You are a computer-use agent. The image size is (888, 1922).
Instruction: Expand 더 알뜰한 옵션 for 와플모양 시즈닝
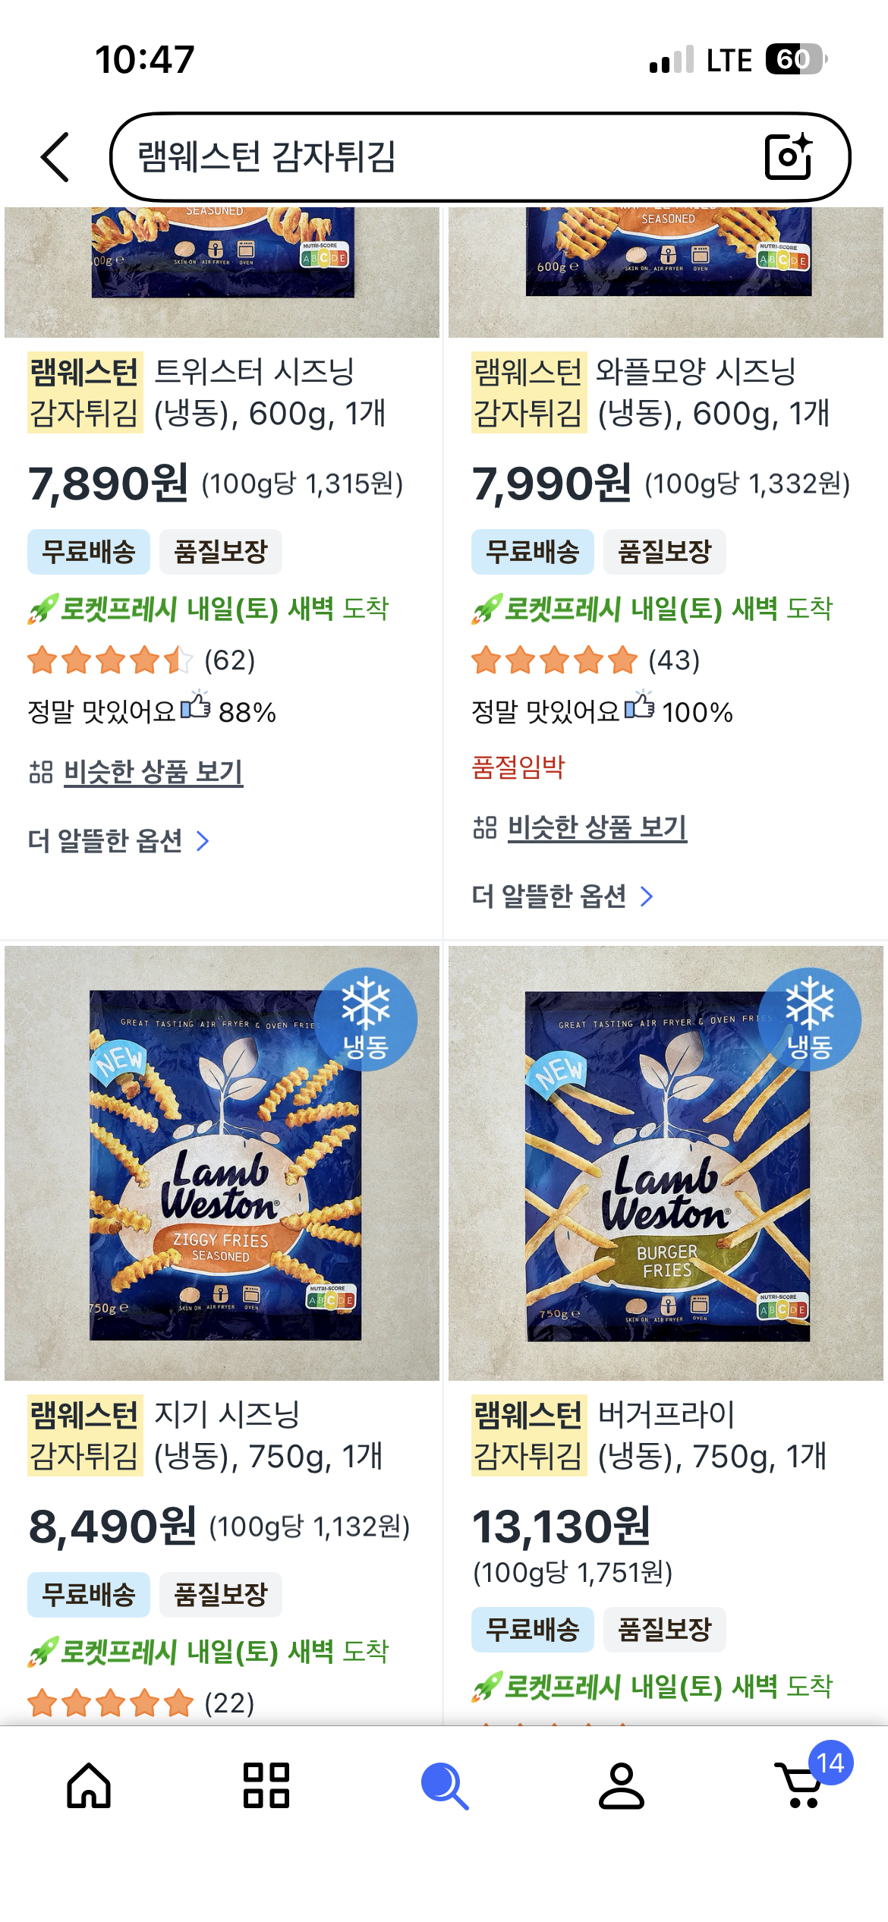562,896
